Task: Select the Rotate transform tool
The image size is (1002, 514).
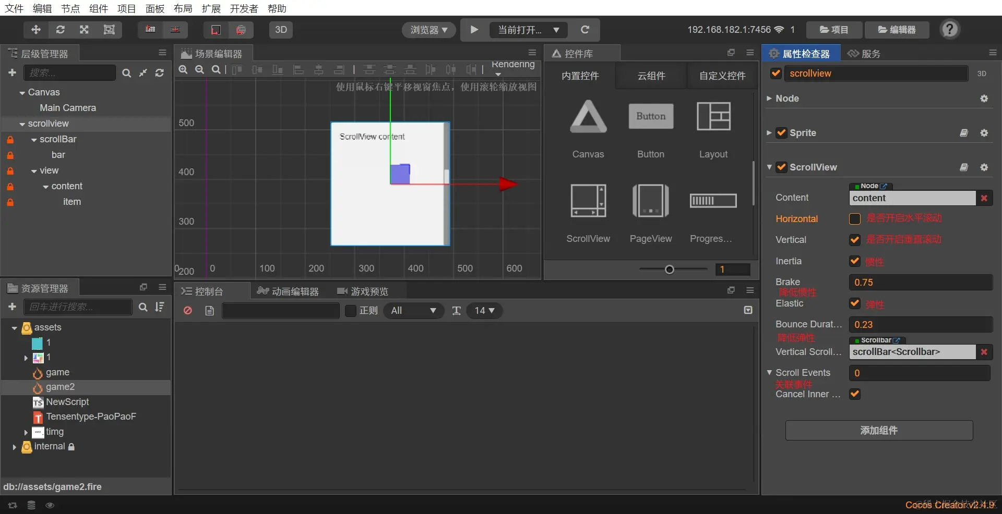Action: coord(61,30)
